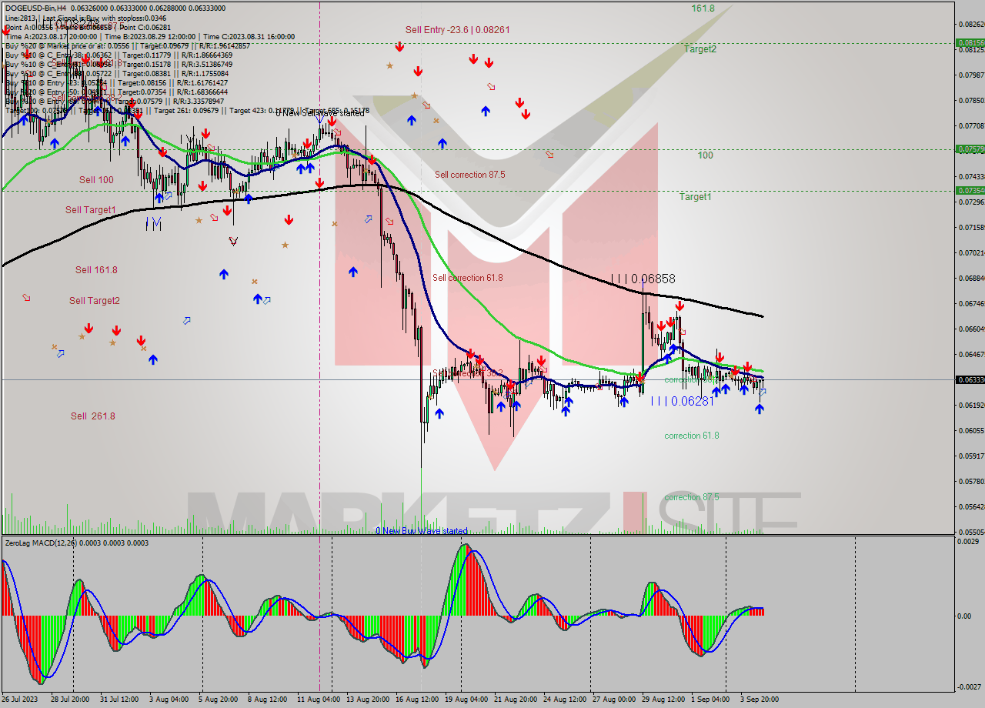This screenshot has height=708, width=985.
Task: Select the '| | | 0.06858' peak price label
Action: [x=643, y=279]
